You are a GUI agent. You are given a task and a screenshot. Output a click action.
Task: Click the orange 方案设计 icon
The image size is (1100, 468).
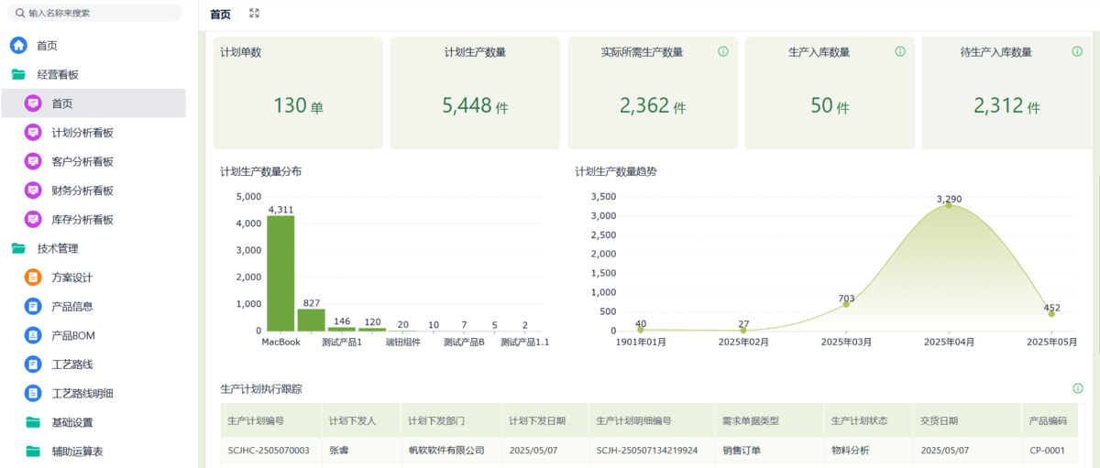(x=33, y=278)
